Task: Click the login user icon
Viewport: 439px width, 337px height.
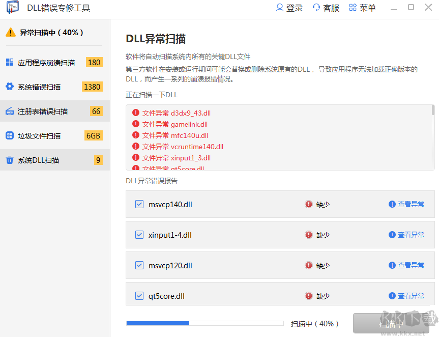Action: (279, 7)
